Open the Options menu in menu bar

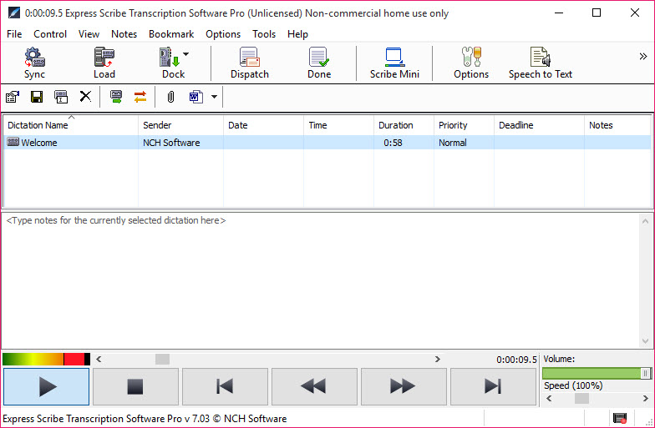(223, 34)
